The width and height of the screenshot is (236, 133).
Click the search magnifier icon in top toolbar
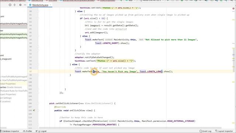click(232, 1)
